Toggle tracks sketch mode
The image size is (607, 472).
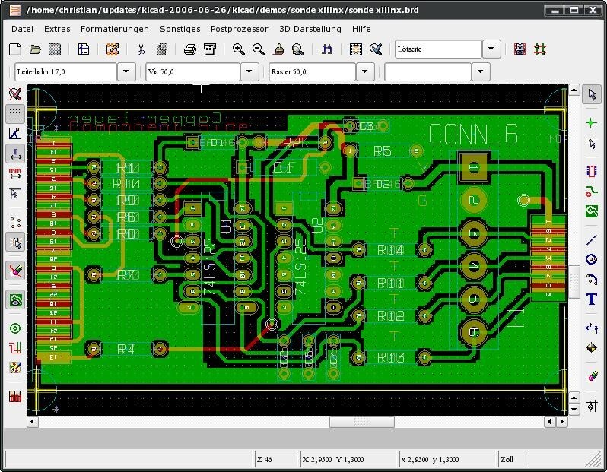coord(15,348)
